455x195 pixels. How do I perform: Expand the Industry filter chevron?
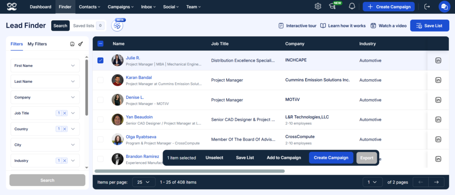pyautogui.click(x=73, y=160)
